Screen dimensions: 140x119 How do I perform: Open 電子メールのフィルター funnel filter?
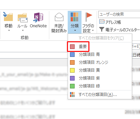point(119,30)
